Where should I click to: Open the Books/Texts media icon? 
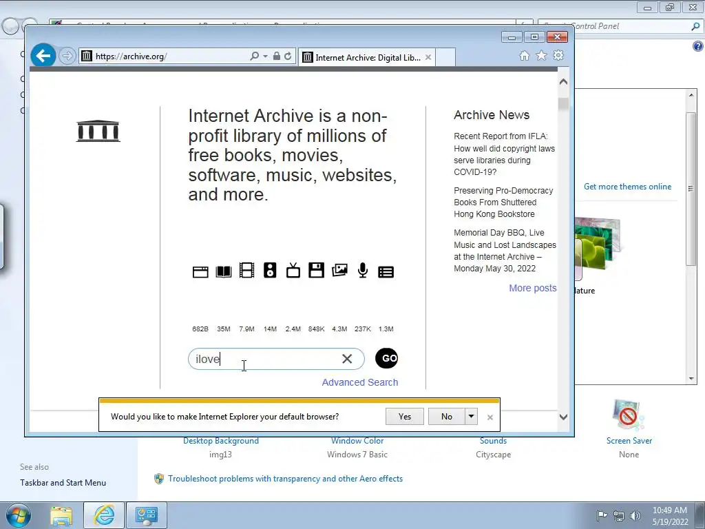[224, 271]
